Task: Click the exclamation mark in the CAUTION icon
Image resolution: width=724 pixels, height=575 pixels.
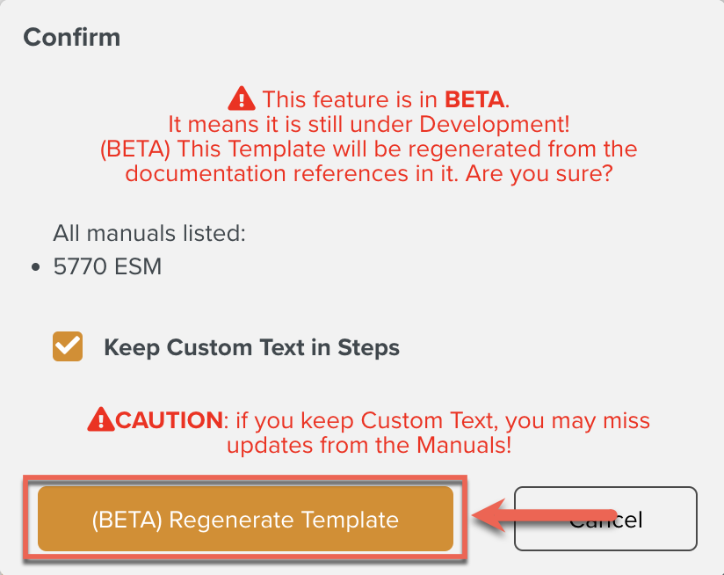Action: tap(103, 421)
